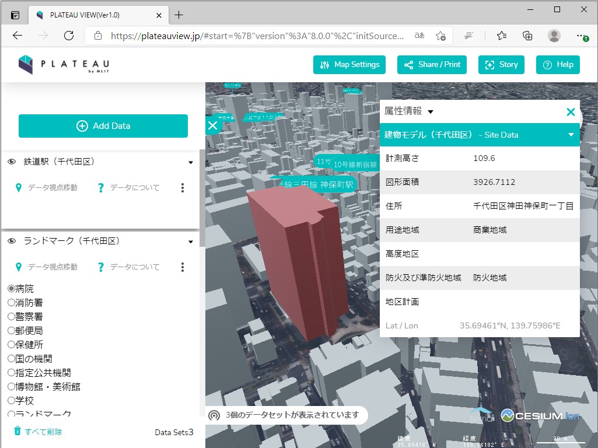The image size is (598, 448).
Task: Close the 属性情報 panel with the X
Action: [571, 112]
